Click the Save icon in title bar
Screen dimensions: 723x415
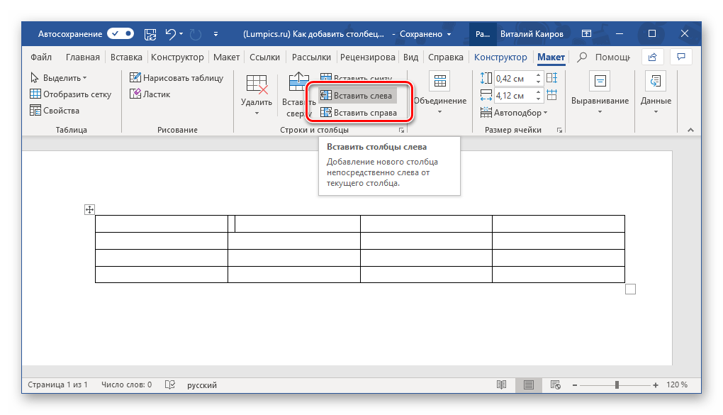coord(150,33)
